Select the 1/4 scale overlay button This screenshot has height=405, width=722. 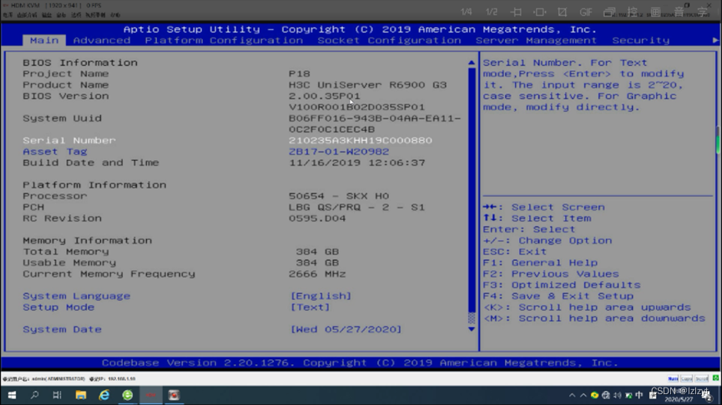466,12
